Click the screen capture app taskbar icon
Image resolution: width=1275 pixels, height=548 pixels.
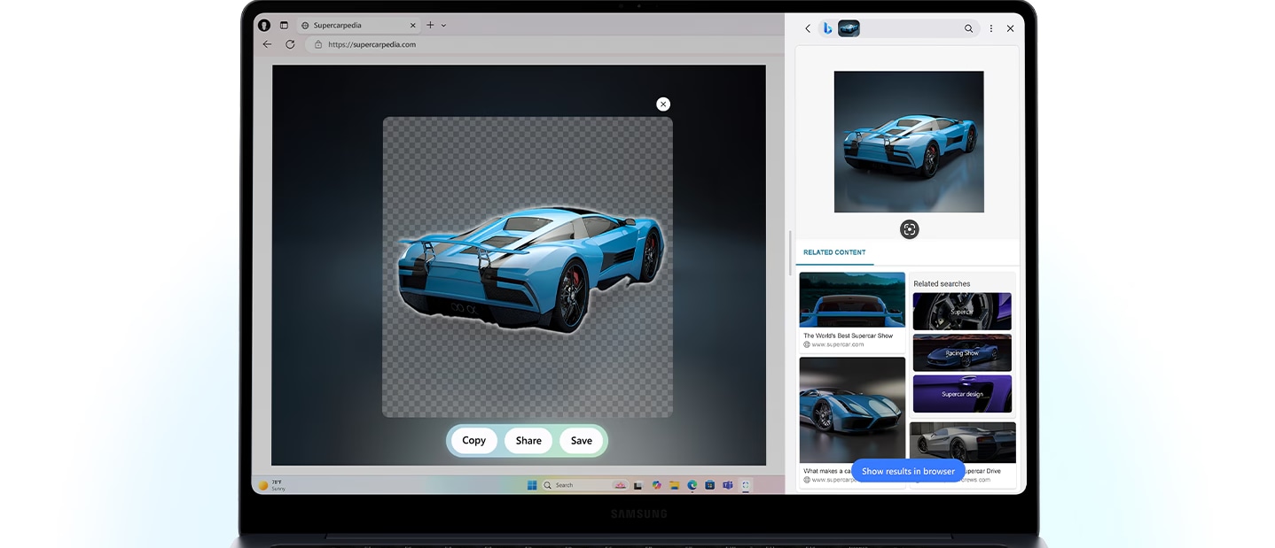pos(746,485)
